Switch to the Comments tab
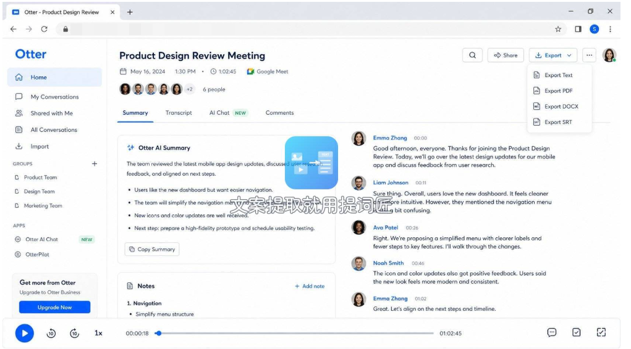Viewport: 631px width, 349px height. (279, 113)
